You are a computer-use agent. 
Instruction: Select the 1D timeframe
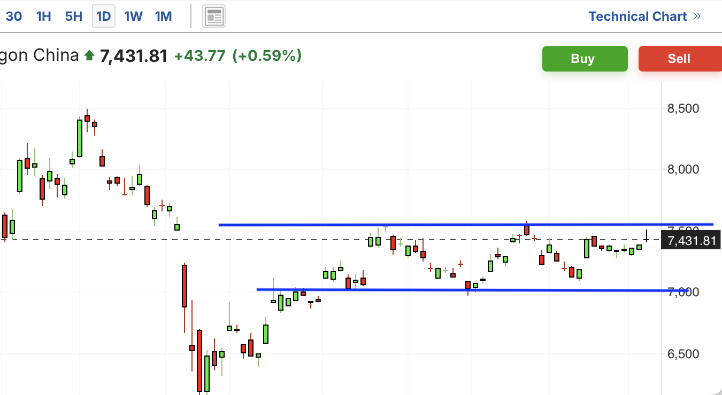point(103,17)
